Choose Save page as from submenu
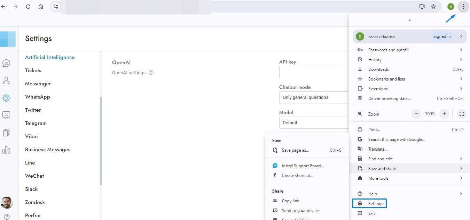Image resolution: width=470 pixels, height=220 pixels. click(295, 150)
